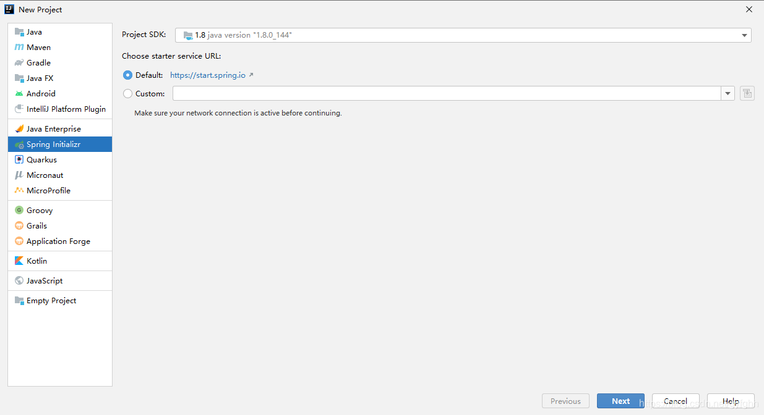Choose Empty Project label
This screenshot has width=764, height=415.
point(51,300)
